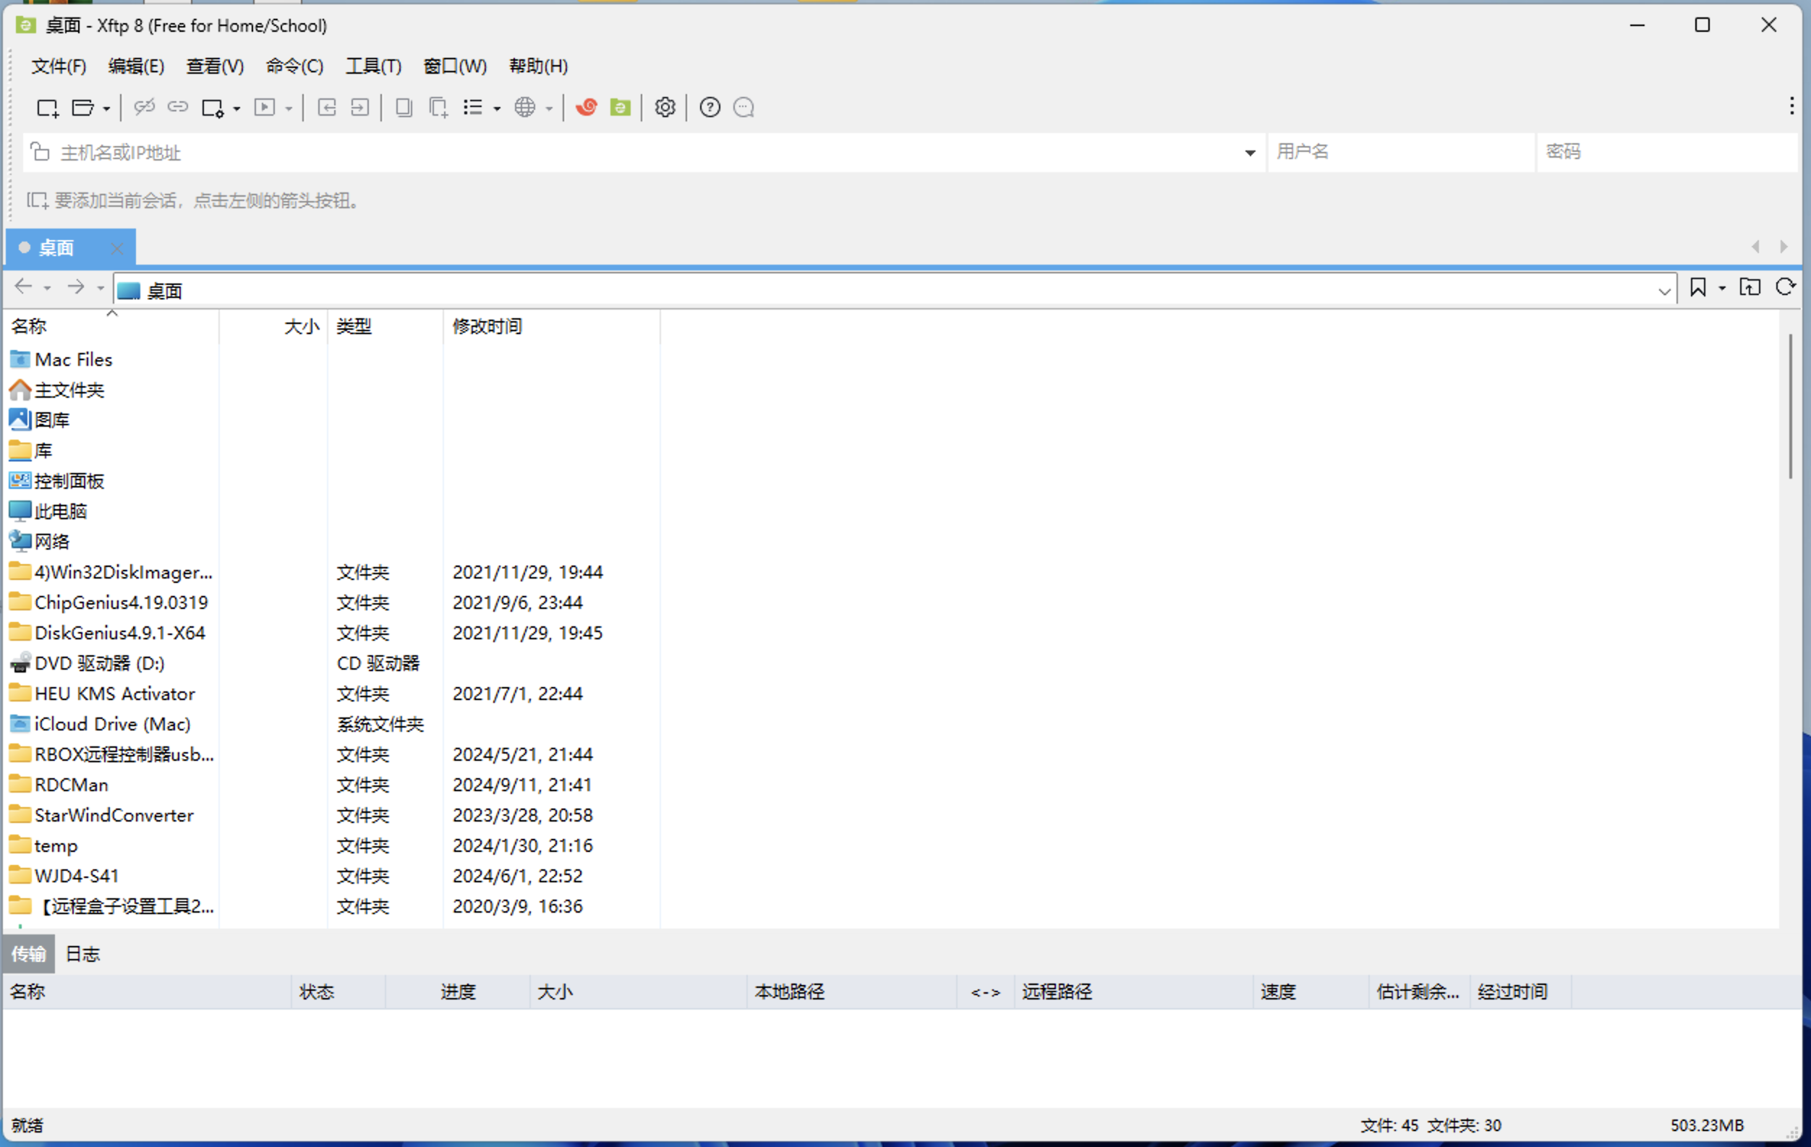The width and height of the screenshot is (1811, 1147).
Task: Click the 密码 input field
Action: (x=1667, y=153)
